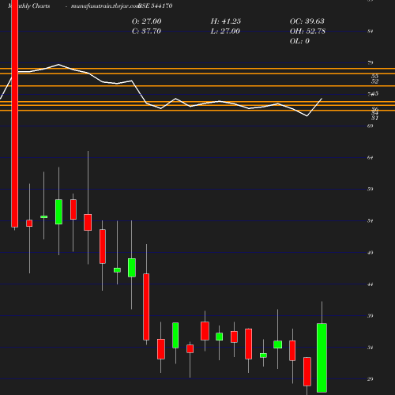Select the low value L: 27.00
Viewport: 395px width, 395px height.
tap(225, 32)
